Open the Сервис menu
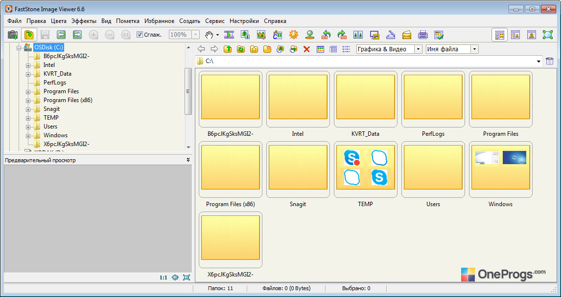The width and height of the screenshot is (561, 297). tap(215, 21)
